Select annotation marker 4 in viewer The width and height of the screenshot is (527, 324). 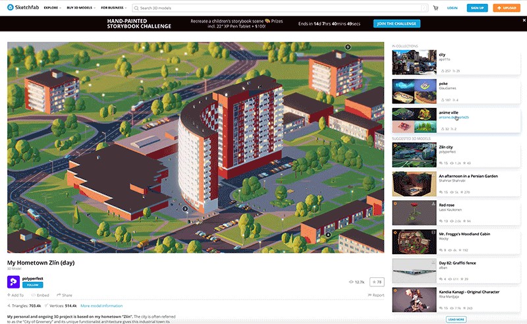tap(328, 234)
